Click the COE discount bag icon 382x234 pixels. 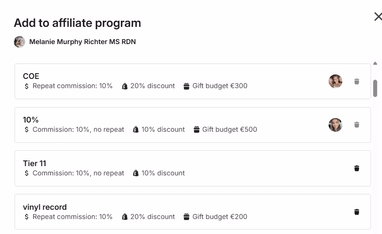click(x=125, y=86)
